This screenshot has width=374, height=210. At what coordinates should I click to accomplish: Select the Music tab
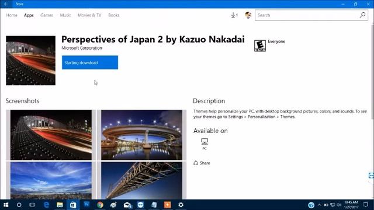[x=65, y=15]
